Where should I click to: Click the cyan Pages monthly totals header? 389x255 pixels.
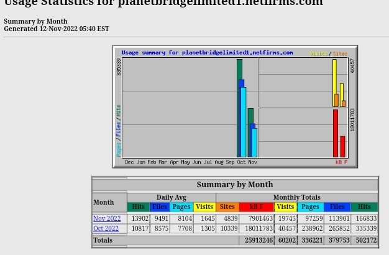point(310,207)
